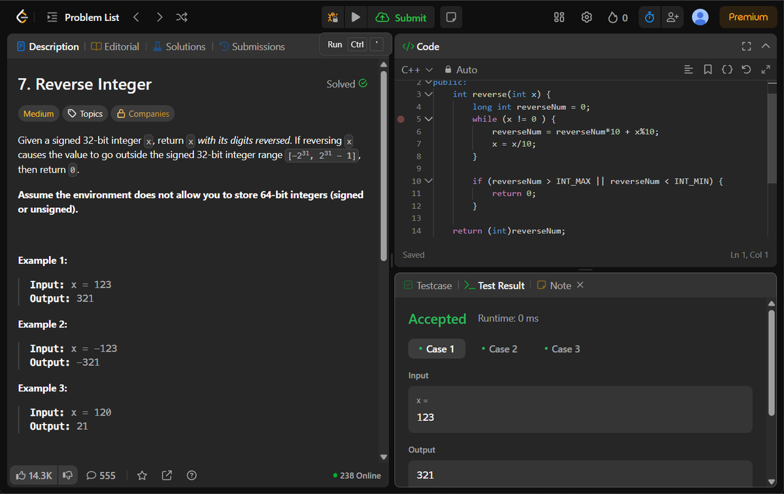Click the curly braces snippet icon

727,69
